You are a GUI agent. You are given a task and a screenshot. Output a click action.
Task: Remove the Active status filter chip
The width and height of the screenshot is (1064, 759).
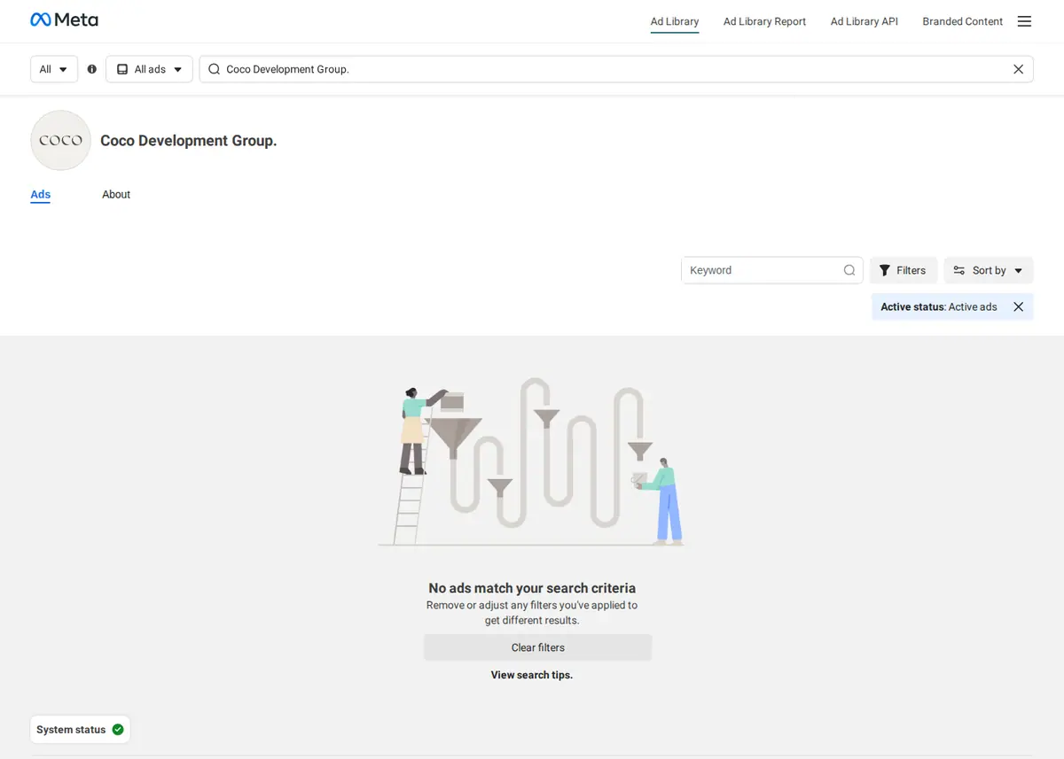1018,306
